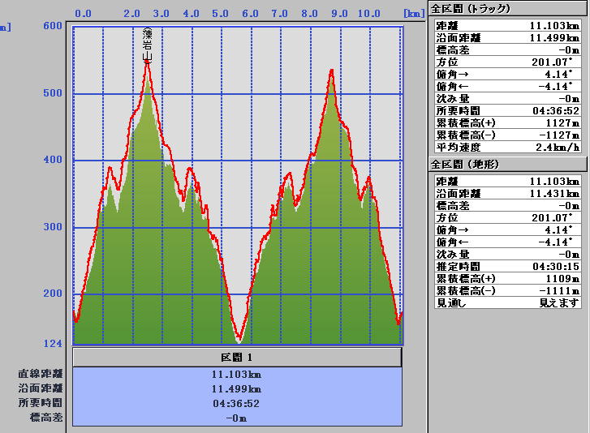Click the 平均速度 2.4km/h row
This screenshot has width=590, height=433.
pyautogui.click(x=507, y=147)
